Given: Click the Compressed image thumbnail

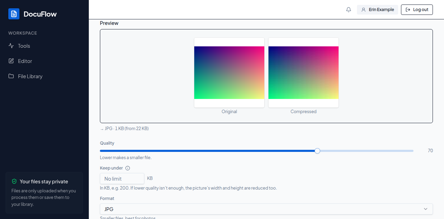Looking at the screenshot, I should point(304,73).
